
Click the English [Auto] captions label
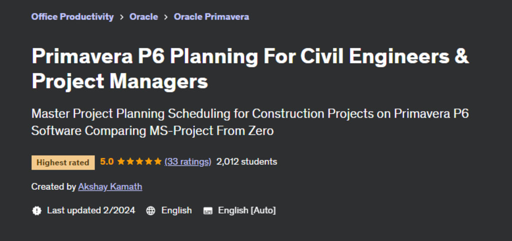pos(247,210)
